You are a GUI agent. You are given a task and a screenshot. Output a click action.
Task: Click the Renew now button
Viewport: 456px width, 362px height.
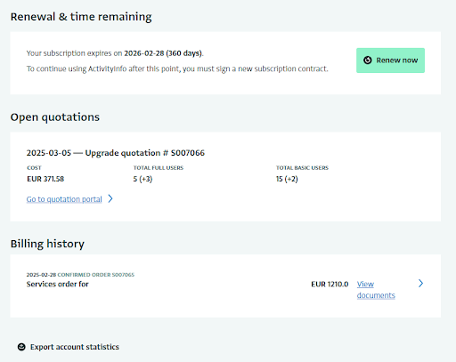tap(390, 60)
